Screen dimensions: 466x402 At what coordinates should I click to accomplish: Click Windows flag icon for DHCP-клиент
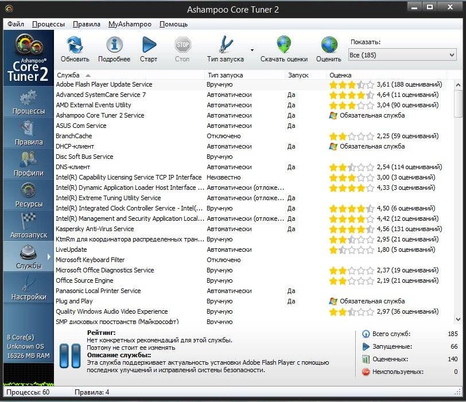point(333,146)
